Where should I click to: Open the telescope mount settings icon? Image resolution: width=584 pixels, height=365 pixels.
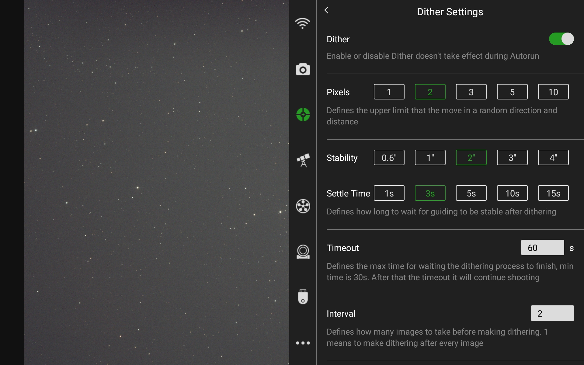coord(303,160)
